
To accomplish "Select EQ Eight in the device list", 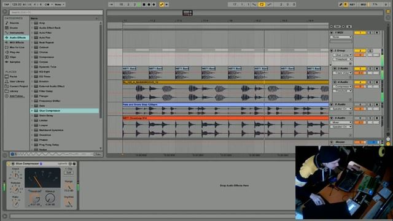I will tap(44, 72).
